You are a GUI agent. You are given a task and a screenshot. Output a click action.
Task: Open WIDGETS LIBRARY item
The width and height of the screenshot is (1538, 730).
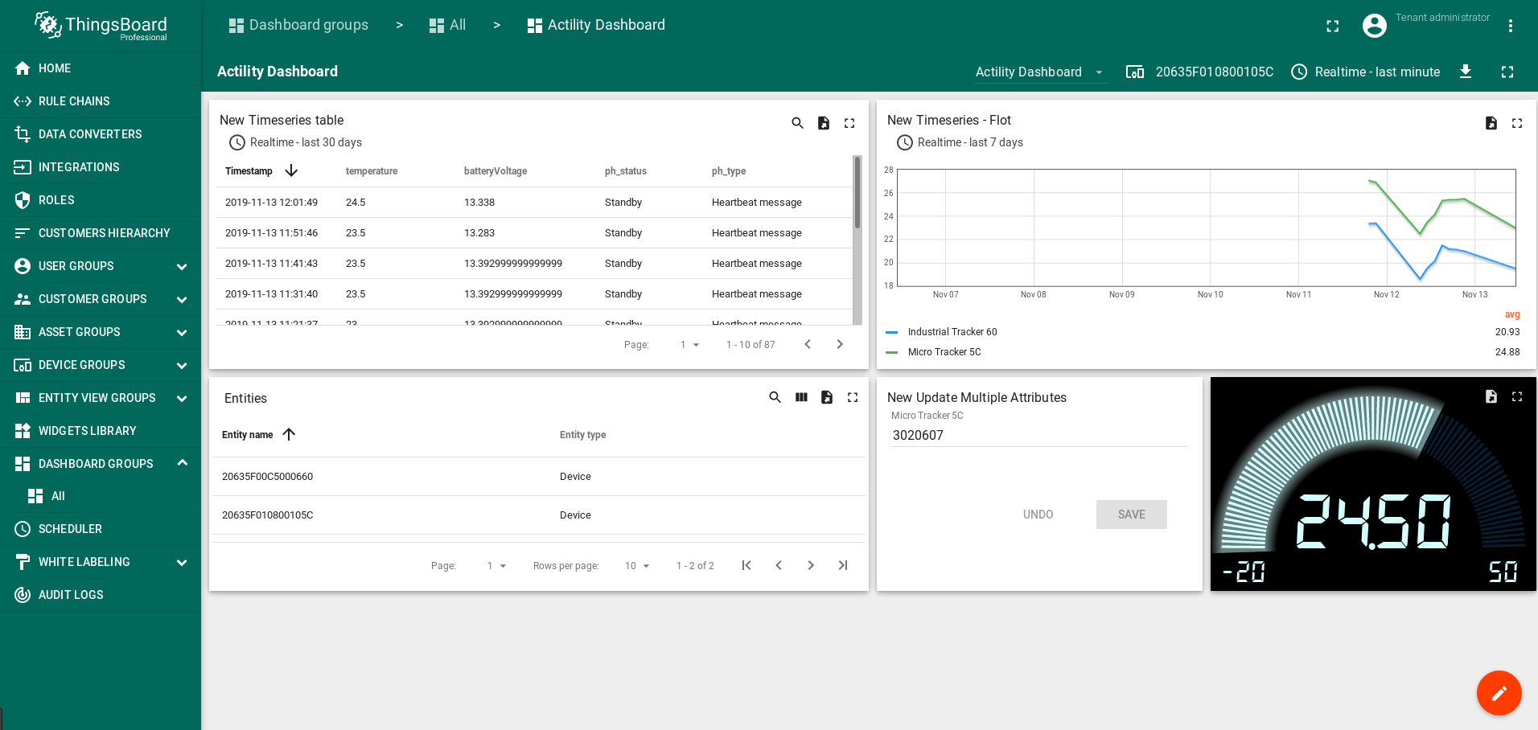(x=101, y=431)
